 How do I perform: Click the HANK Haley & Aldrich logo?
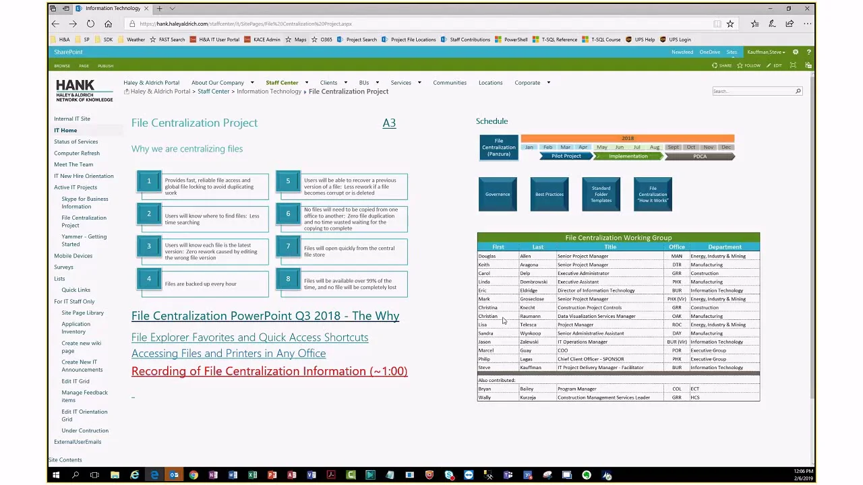pyautogui.click(x=84, y=90)
